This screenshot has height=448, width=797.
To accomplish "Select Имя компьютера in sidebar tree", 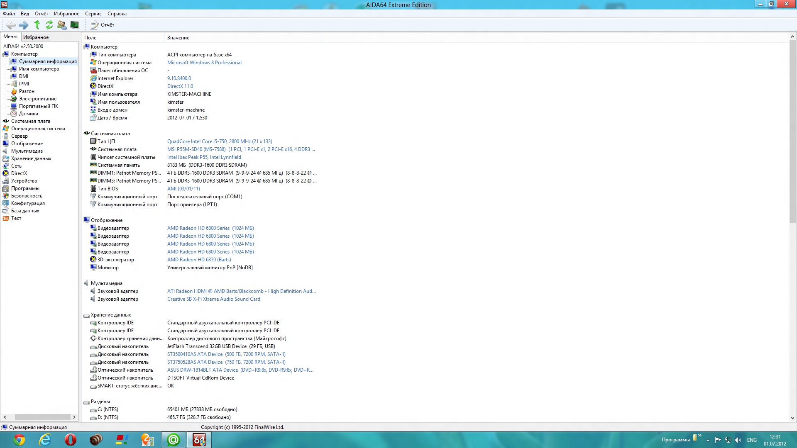I will (x=39, y=69).
